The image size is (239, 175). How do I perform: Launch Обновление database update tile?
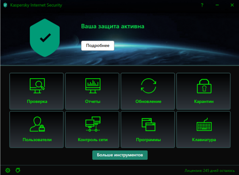point(148,91)
